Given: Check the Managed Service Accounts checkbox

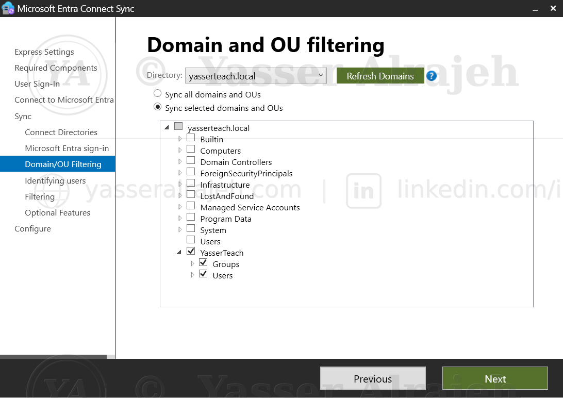Looking at the screenshot, I should [191, 206].
